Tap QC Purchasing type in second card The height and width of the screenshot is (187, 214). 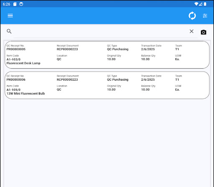click(x=118, y=79)
